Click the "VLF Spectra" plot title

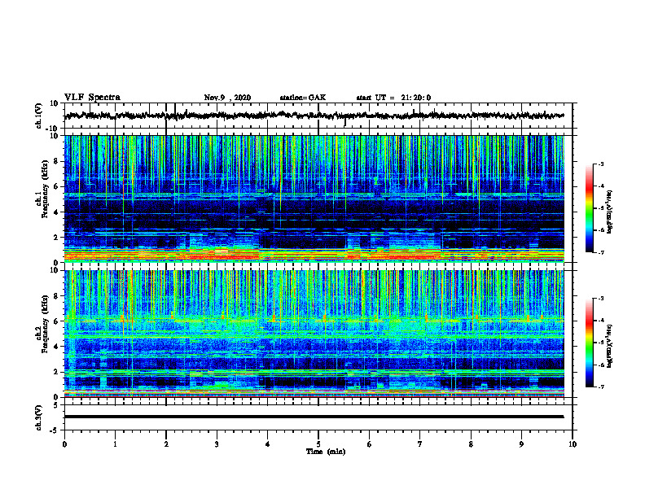[93, 98]
